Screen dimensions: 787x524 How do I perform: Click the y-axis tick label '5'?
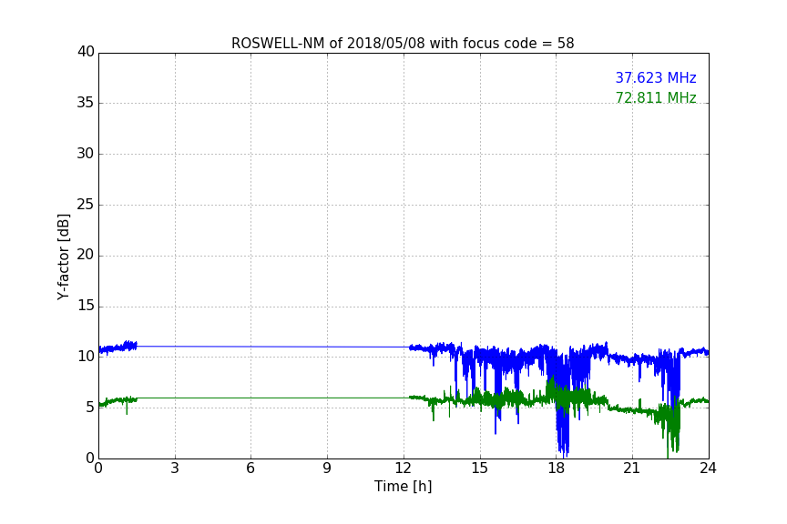[90, 408]
